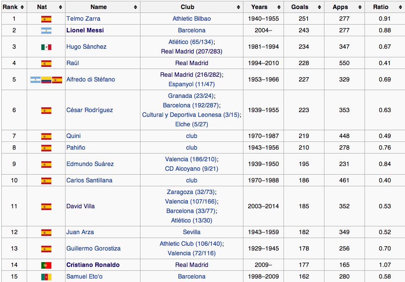The width and height of the screenshot is (405, 282).
Task: Open Carlos Santillana player link
Action: coord(89,180)
